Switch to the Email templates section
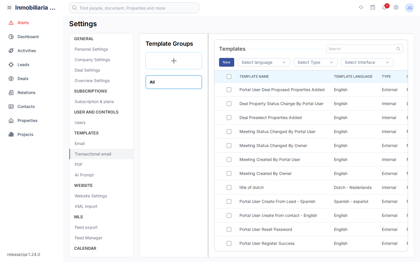 click(79, 144)
